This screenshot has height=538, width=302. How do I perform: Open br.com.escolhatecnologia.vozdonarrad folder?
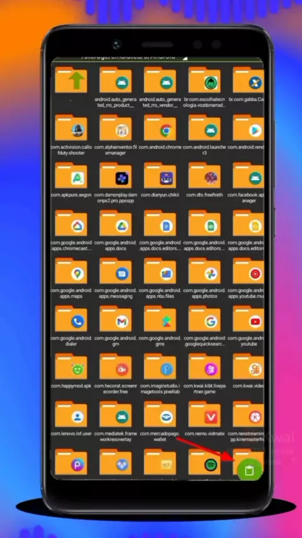coord(204,80)
